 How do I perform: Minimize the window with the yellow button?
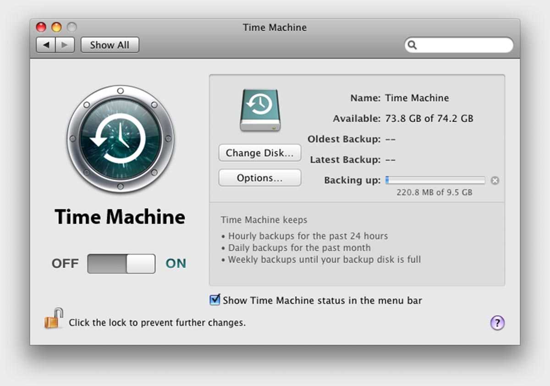56,28
